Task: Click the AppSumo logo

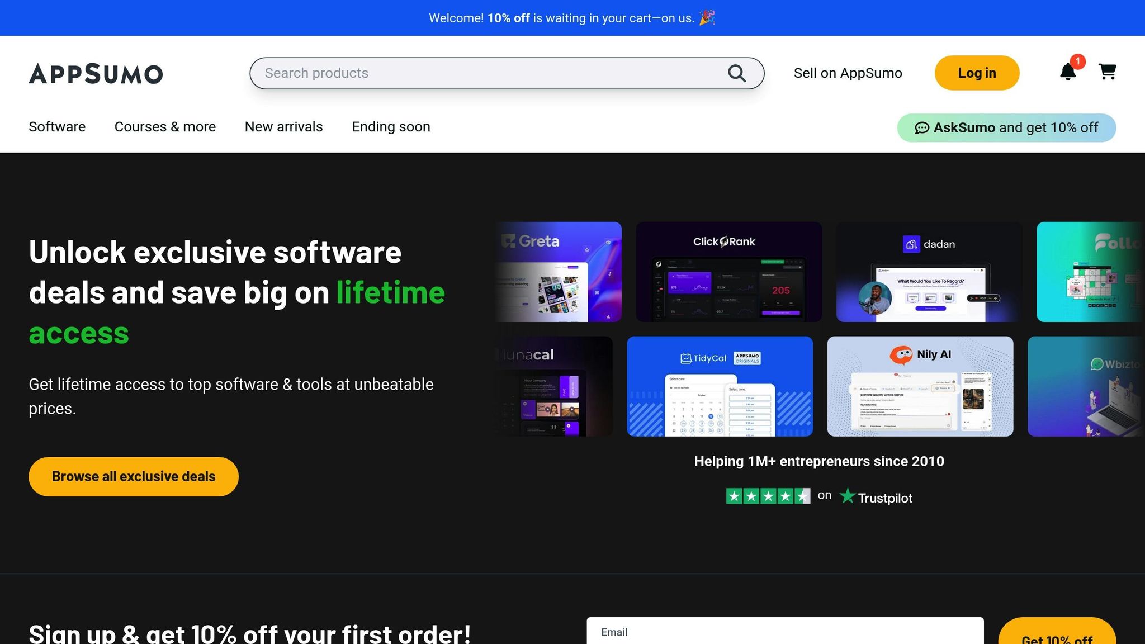Action: tap(95, 73)
